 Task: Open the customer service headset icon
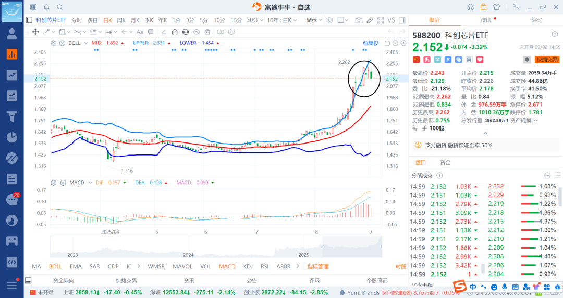pyautogui.click(x=470, y=7)
